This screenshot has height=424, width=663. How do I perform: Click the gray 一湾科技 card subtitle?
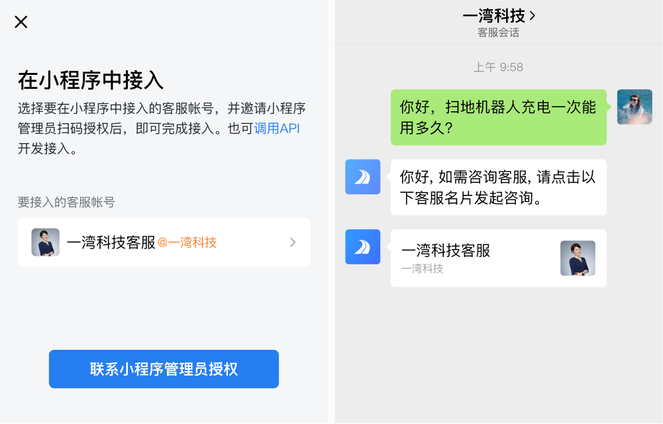422,268
